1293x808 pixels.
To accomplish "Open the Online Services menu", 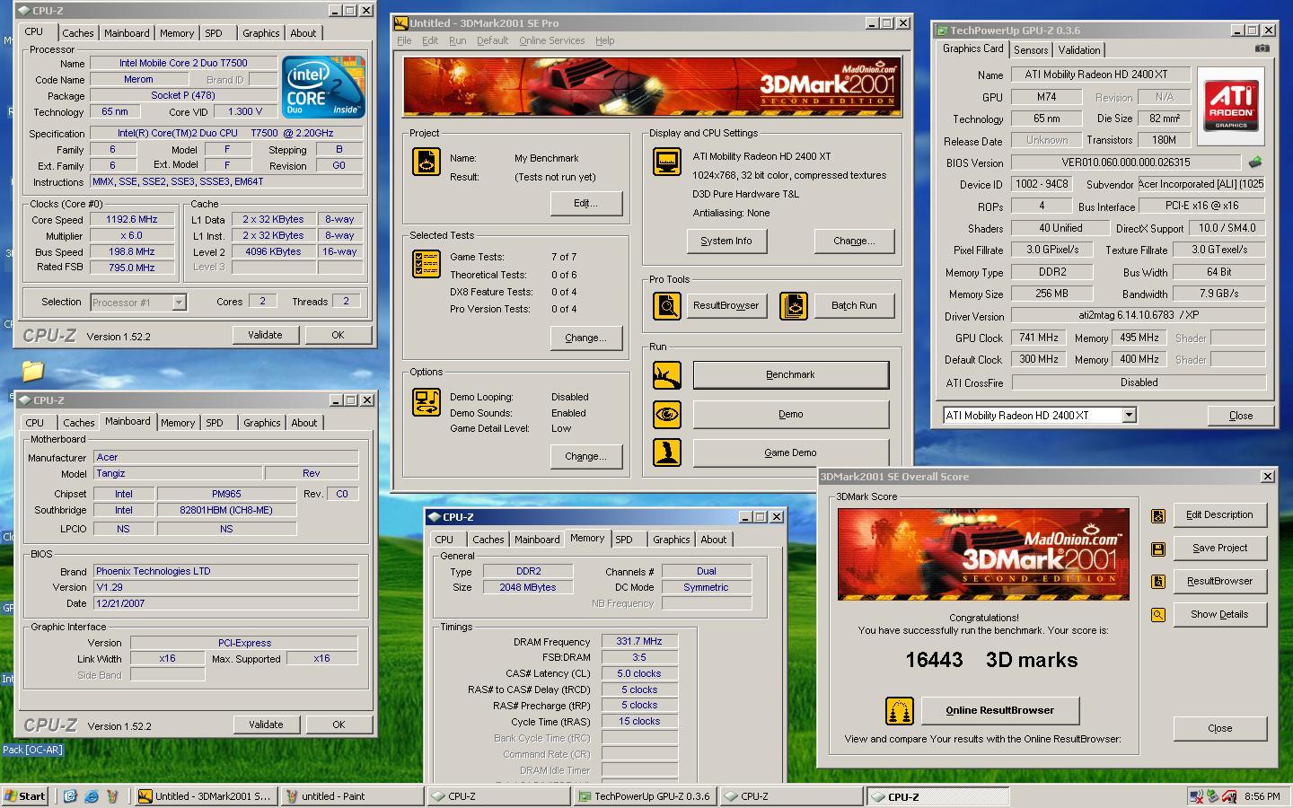I will point(551,40).
